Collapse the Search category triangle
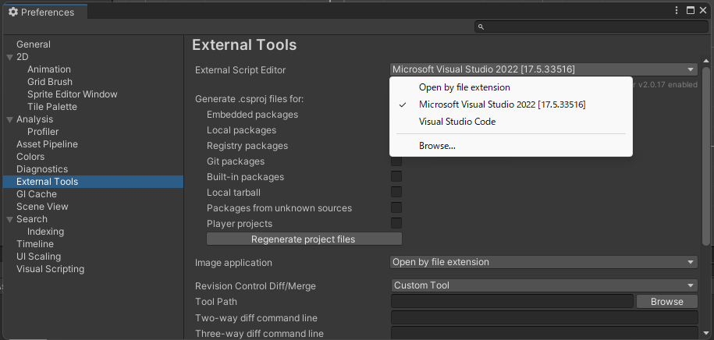 click(10, 219)
